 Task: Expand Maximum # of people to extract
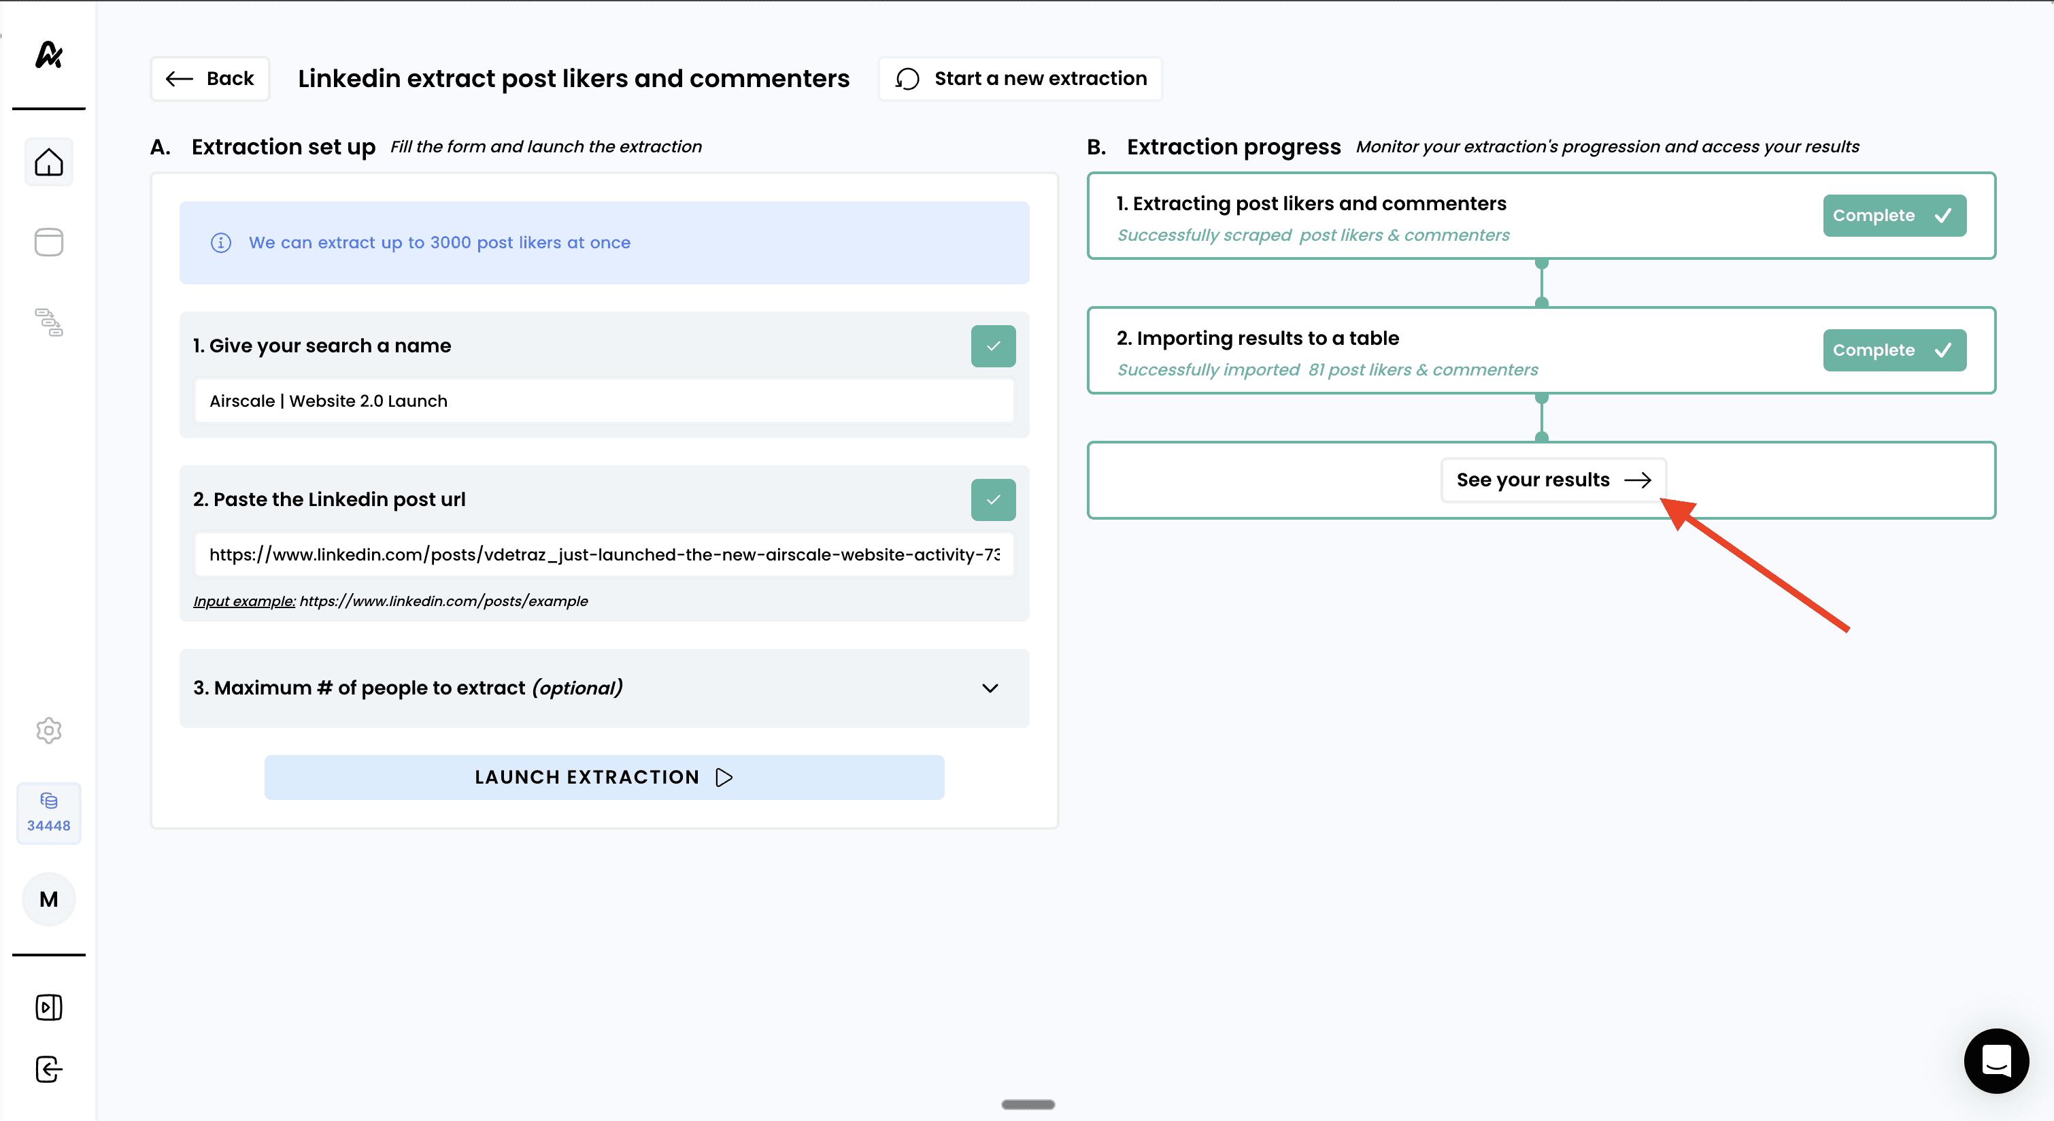point(990,688)
